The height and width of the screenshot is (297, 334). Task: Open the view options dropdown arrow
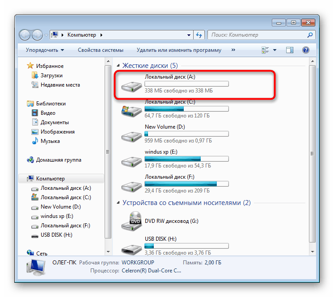pyautogui.click(x=275, y=50)
